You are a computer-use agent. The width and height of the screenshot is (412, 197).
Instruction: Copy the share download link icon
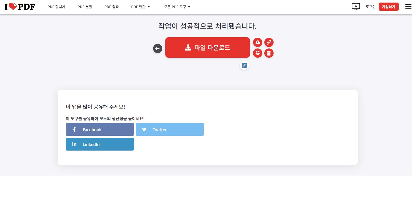pos(269,42)
